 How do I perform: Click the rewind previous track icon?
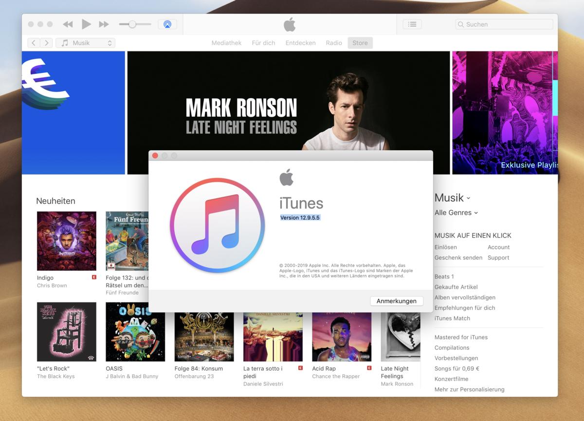coord(68,24)
